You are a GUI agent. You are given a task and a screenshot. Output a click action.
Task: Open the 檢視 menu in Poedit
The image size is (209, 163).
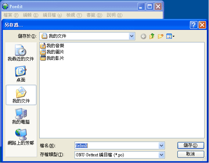point(74,15)
